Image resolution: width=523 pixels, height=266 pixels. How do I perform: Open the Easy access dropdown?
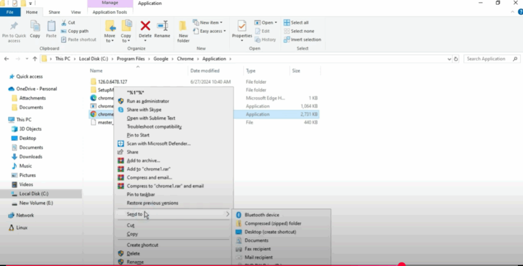209,31
